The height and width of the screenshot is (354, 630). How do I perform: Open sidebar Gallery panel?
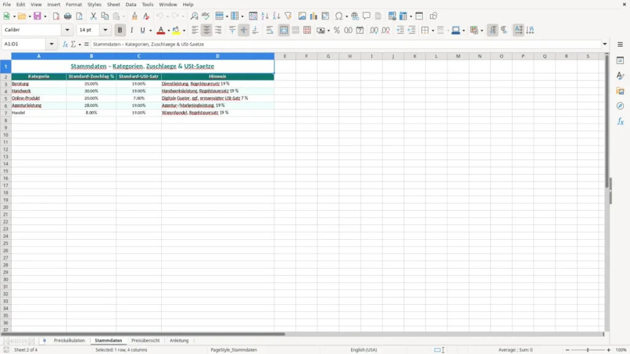620,91
